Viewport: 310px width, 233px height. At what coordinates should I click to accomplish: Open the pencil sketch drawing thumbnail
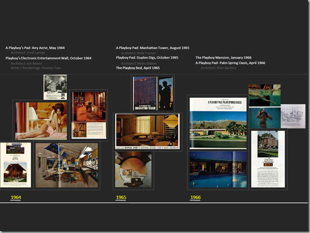292,116
